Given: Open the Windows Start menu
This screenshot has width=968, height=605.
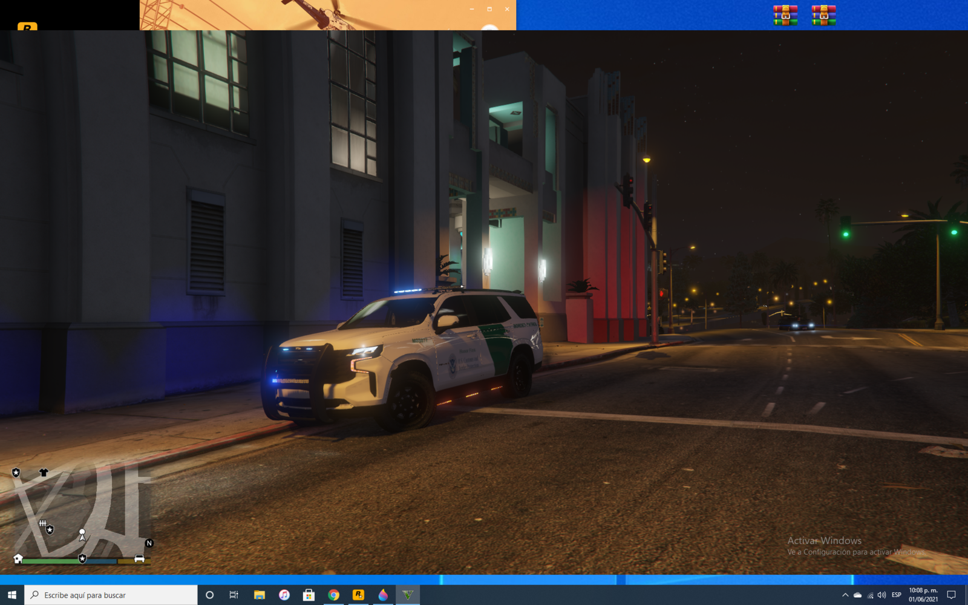Looking at the screenshot, I should coord(12,595).
